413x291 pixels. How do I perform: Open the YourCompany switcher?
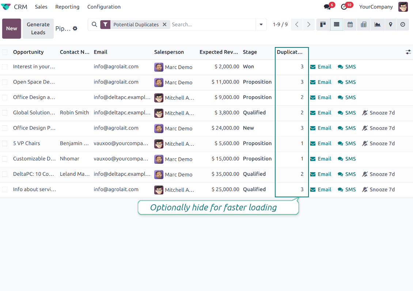click(376, 7)
